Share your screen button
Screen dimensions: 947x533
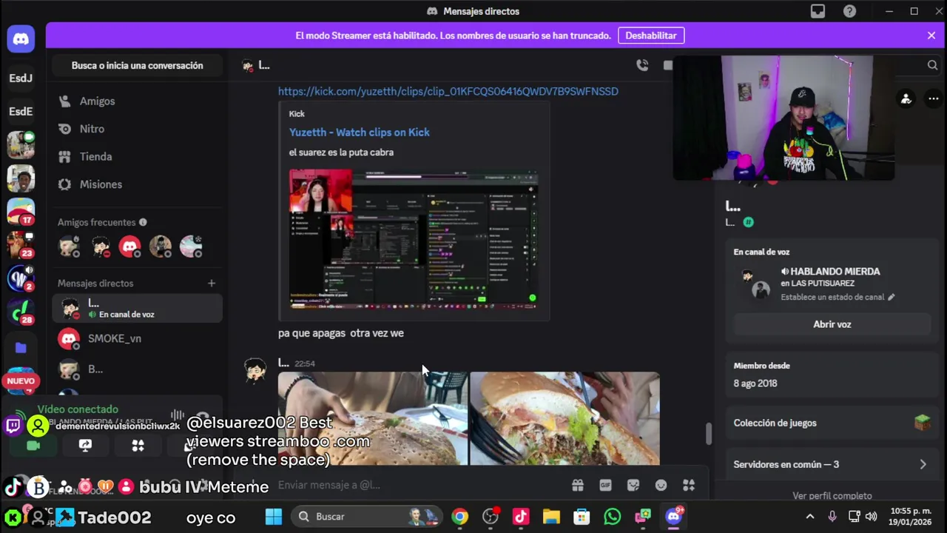85,445
